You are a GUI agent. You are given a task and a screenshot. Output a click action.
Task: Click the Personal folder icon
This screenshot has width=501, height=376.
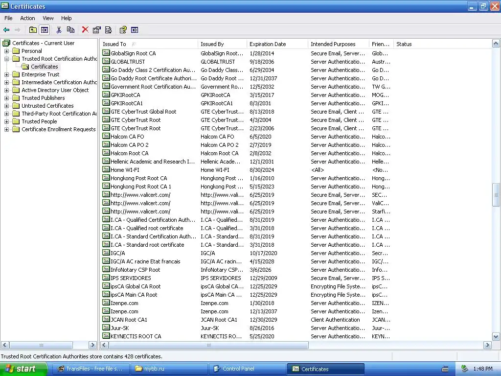coord(16,51)
